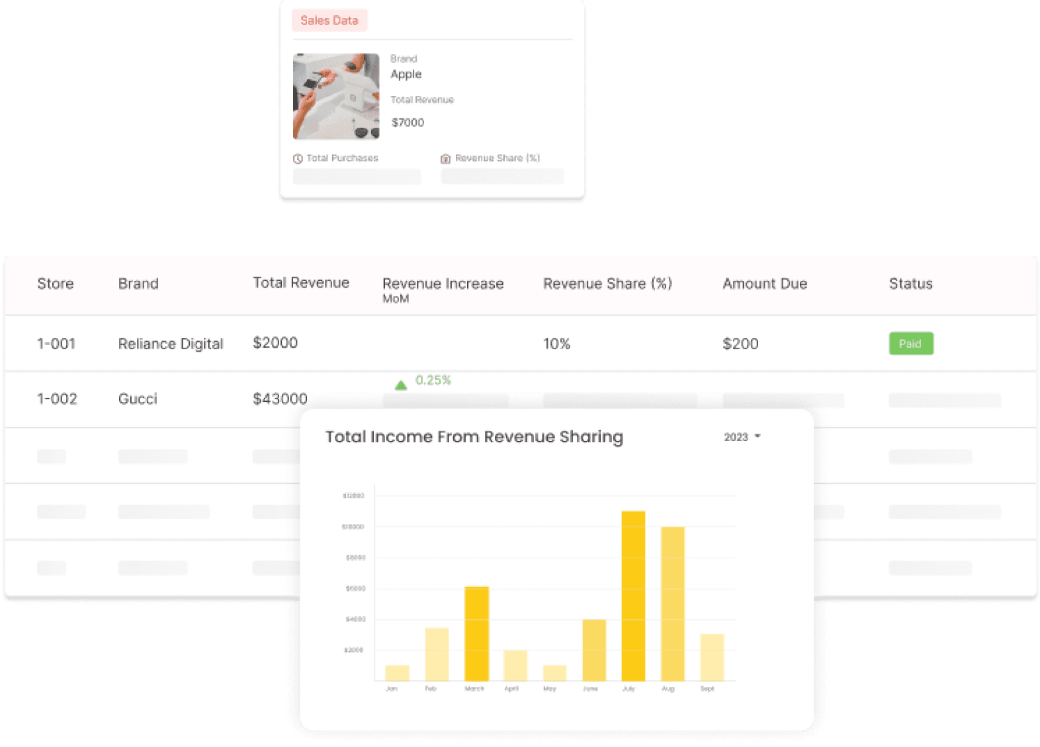Click the store icon beside Revenue Share
This screenshot has width=1040, height=747.
tap(445, 159)
